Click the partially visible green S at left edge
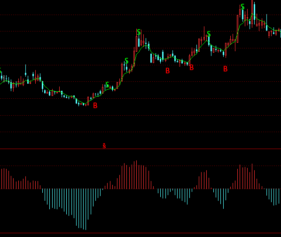281x237 pixels. tap(0, 71)
